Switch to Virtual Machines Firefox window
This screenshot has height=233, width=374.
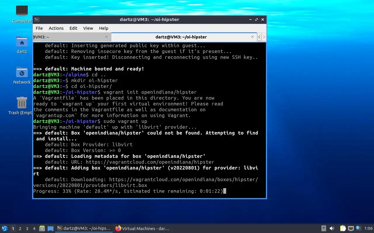click(x=143, y=229)
